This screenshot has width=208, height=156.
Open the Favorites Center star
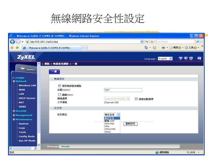(x=12, y=48)
